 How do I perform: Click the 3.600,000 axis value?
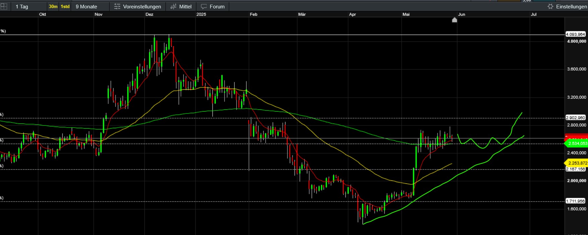(x=577, y=69)
